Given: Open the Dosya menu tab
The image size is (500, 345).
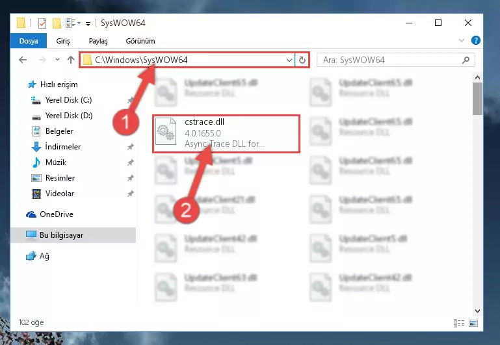Looking at the screenshot, I should pyautogui.click(x=29, y=41).
